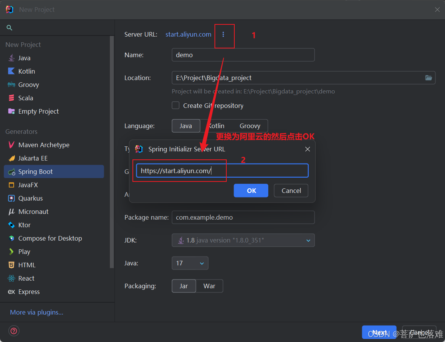
Task: Choose Groovy in the Language selector
Action: [x=250, y=125]
